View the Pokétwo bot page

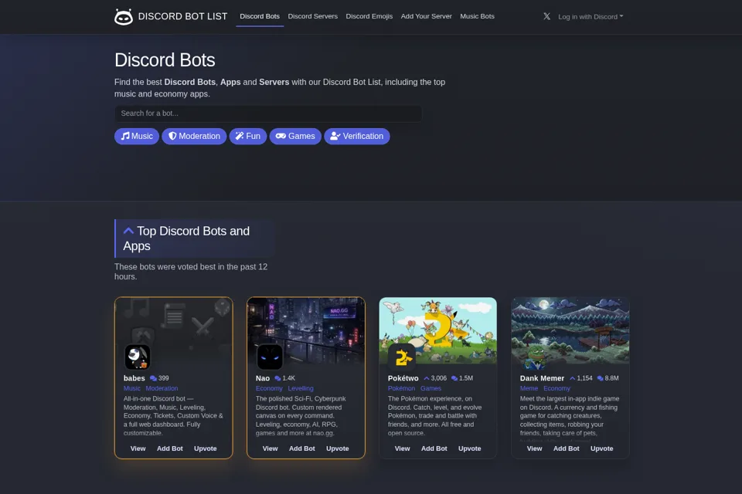[402, 448]
